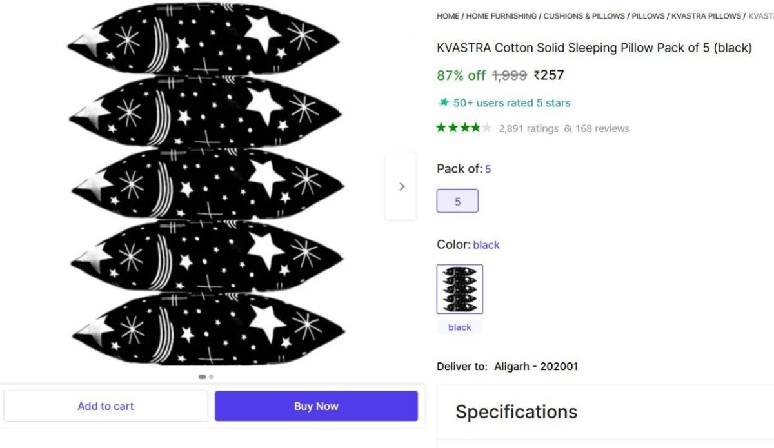Click the next image arrow chevron
This screenshot has width=774, height=448.
[x=401, y=186]
